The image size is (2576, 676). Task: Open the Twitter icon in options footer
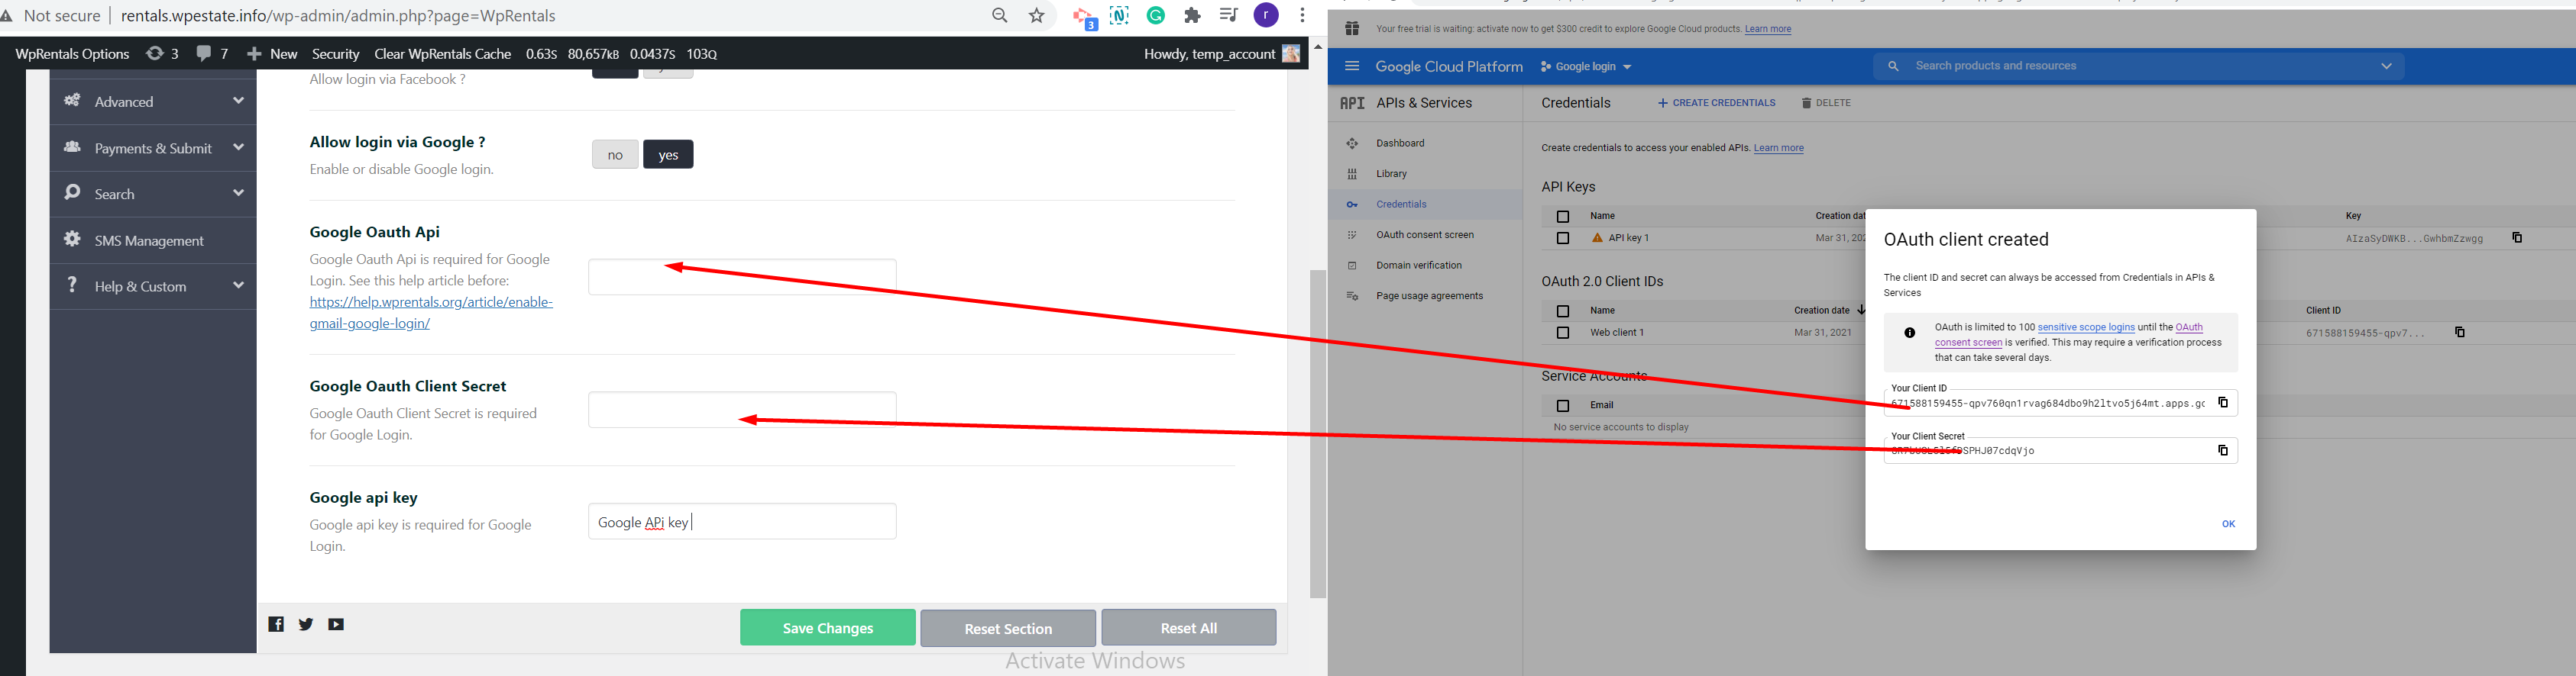[x=306, y=624]
